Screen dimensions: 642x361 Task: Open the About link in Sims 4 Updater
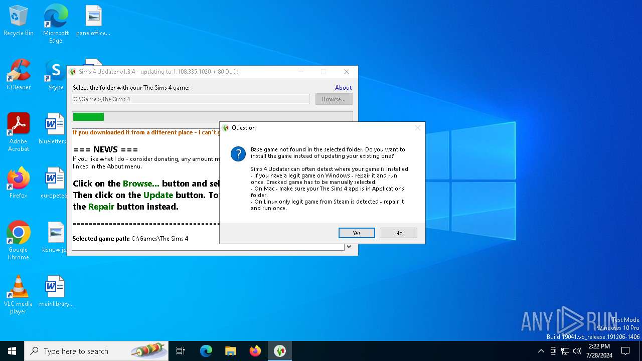343,87
